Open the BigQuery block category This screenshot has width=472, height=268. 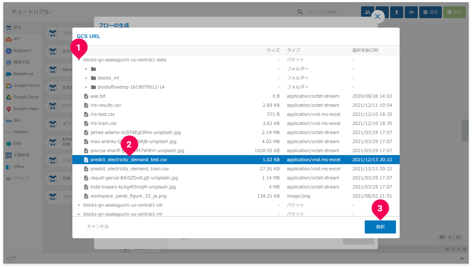(23, 51)
